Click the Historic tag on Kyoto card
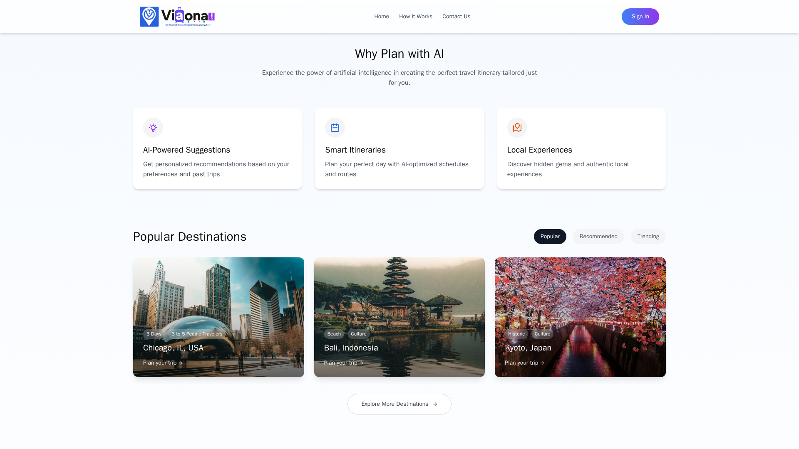The height and width of the screenshot is (449, 799). 516,334
